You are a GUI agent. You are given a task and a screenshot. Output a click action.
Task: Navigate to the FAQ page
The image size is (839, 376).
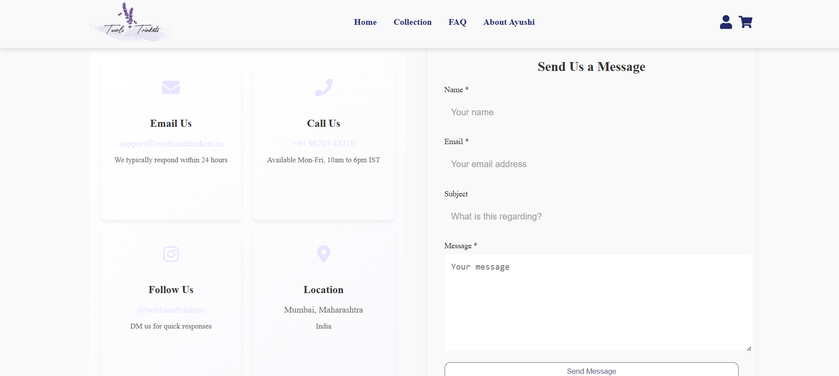pyautogui.click(x=457, y=22)
